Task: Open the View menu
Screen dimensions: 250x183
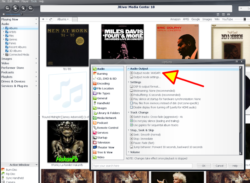Action: pos(17,2)
